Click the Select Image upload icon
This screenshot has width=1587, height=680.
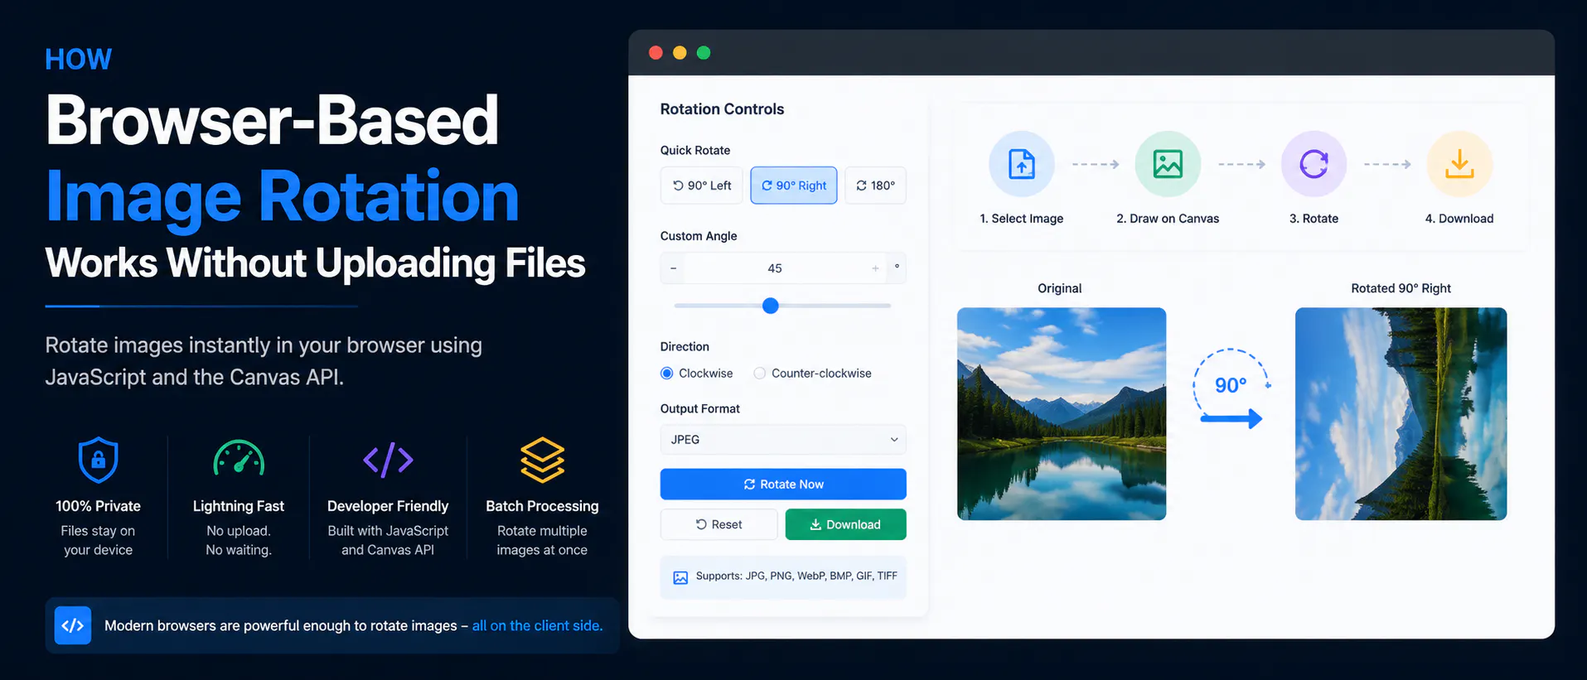[1021, 164]
